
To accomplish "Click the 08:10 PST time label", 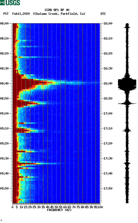I will tap(4, 38).
